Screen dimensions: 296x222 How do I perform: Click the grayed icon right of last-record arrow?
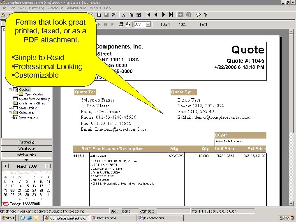tap(181, 15)
